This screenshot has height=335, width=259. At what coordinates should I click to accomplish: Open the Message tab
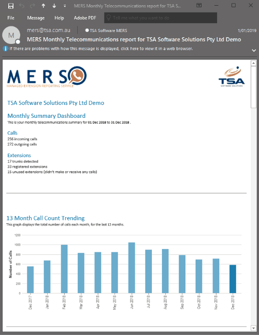pos(36,18)
